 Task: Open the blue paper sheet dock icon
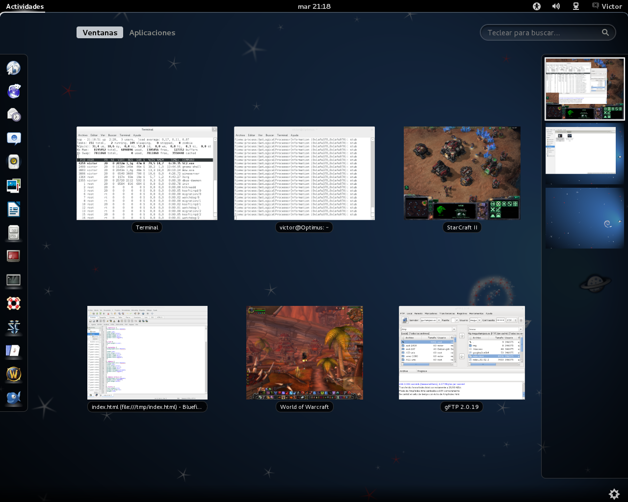pyautogui.click(x=14, y=351)
